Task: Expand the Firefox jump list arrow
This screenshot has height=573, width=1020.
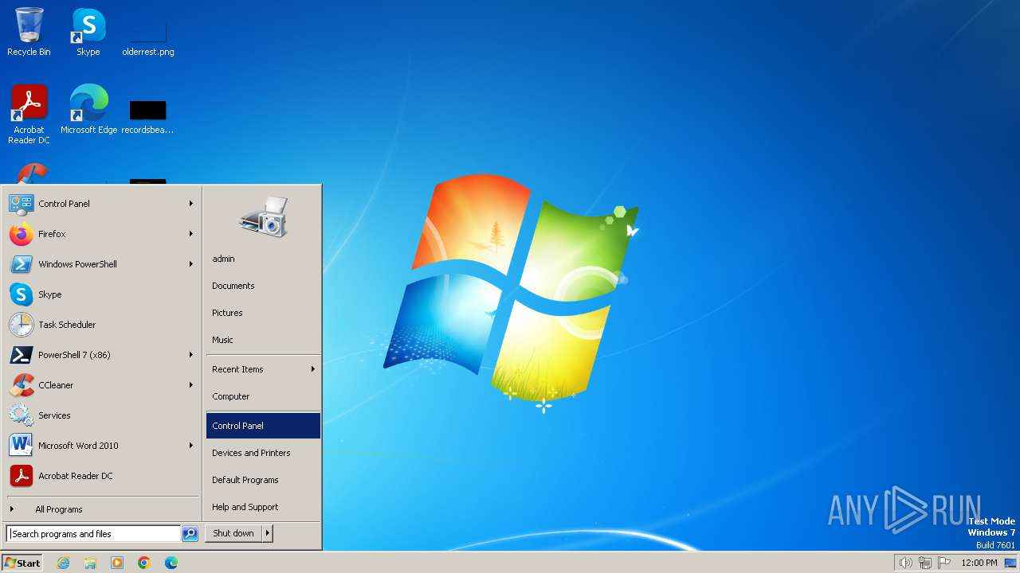Action: (191, 234)
